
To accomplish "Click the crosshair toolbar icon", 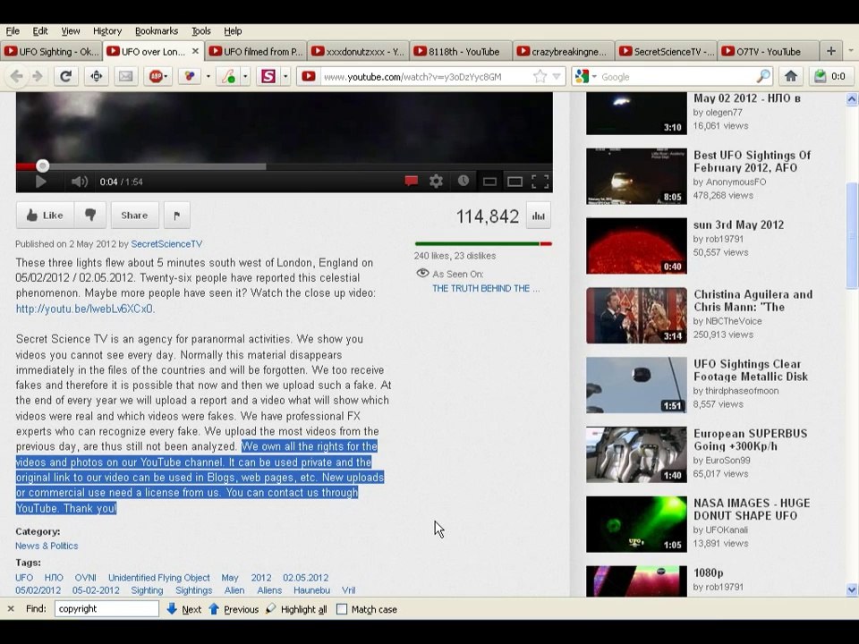I will (x=97, y=76).
